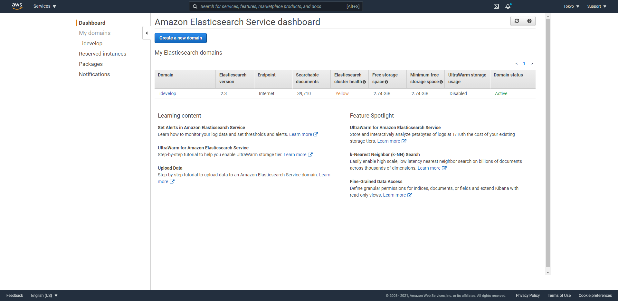The height and width of the screenshot is (301, 618).
Task: Open the idevelop domain link in the table
Action: [168, 93]
